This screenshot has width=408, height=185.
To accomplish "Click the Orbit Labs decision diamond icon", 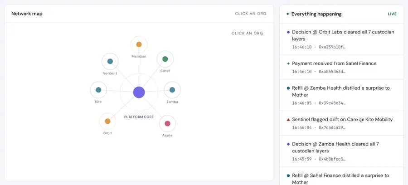I will tap(288, 32).
